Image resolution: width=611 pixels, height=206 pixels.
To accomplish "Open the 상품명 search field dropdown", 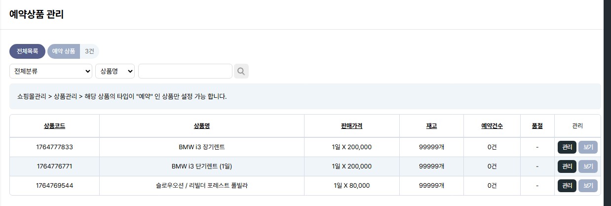I will click(x=115, y=71).
